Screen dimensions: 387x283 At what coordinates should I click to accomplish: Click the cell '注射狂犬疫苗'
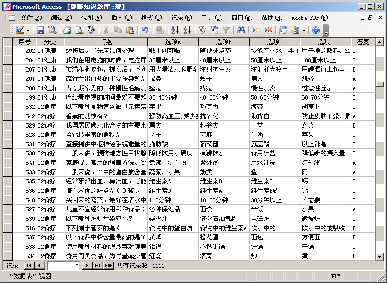coord(275,69)
